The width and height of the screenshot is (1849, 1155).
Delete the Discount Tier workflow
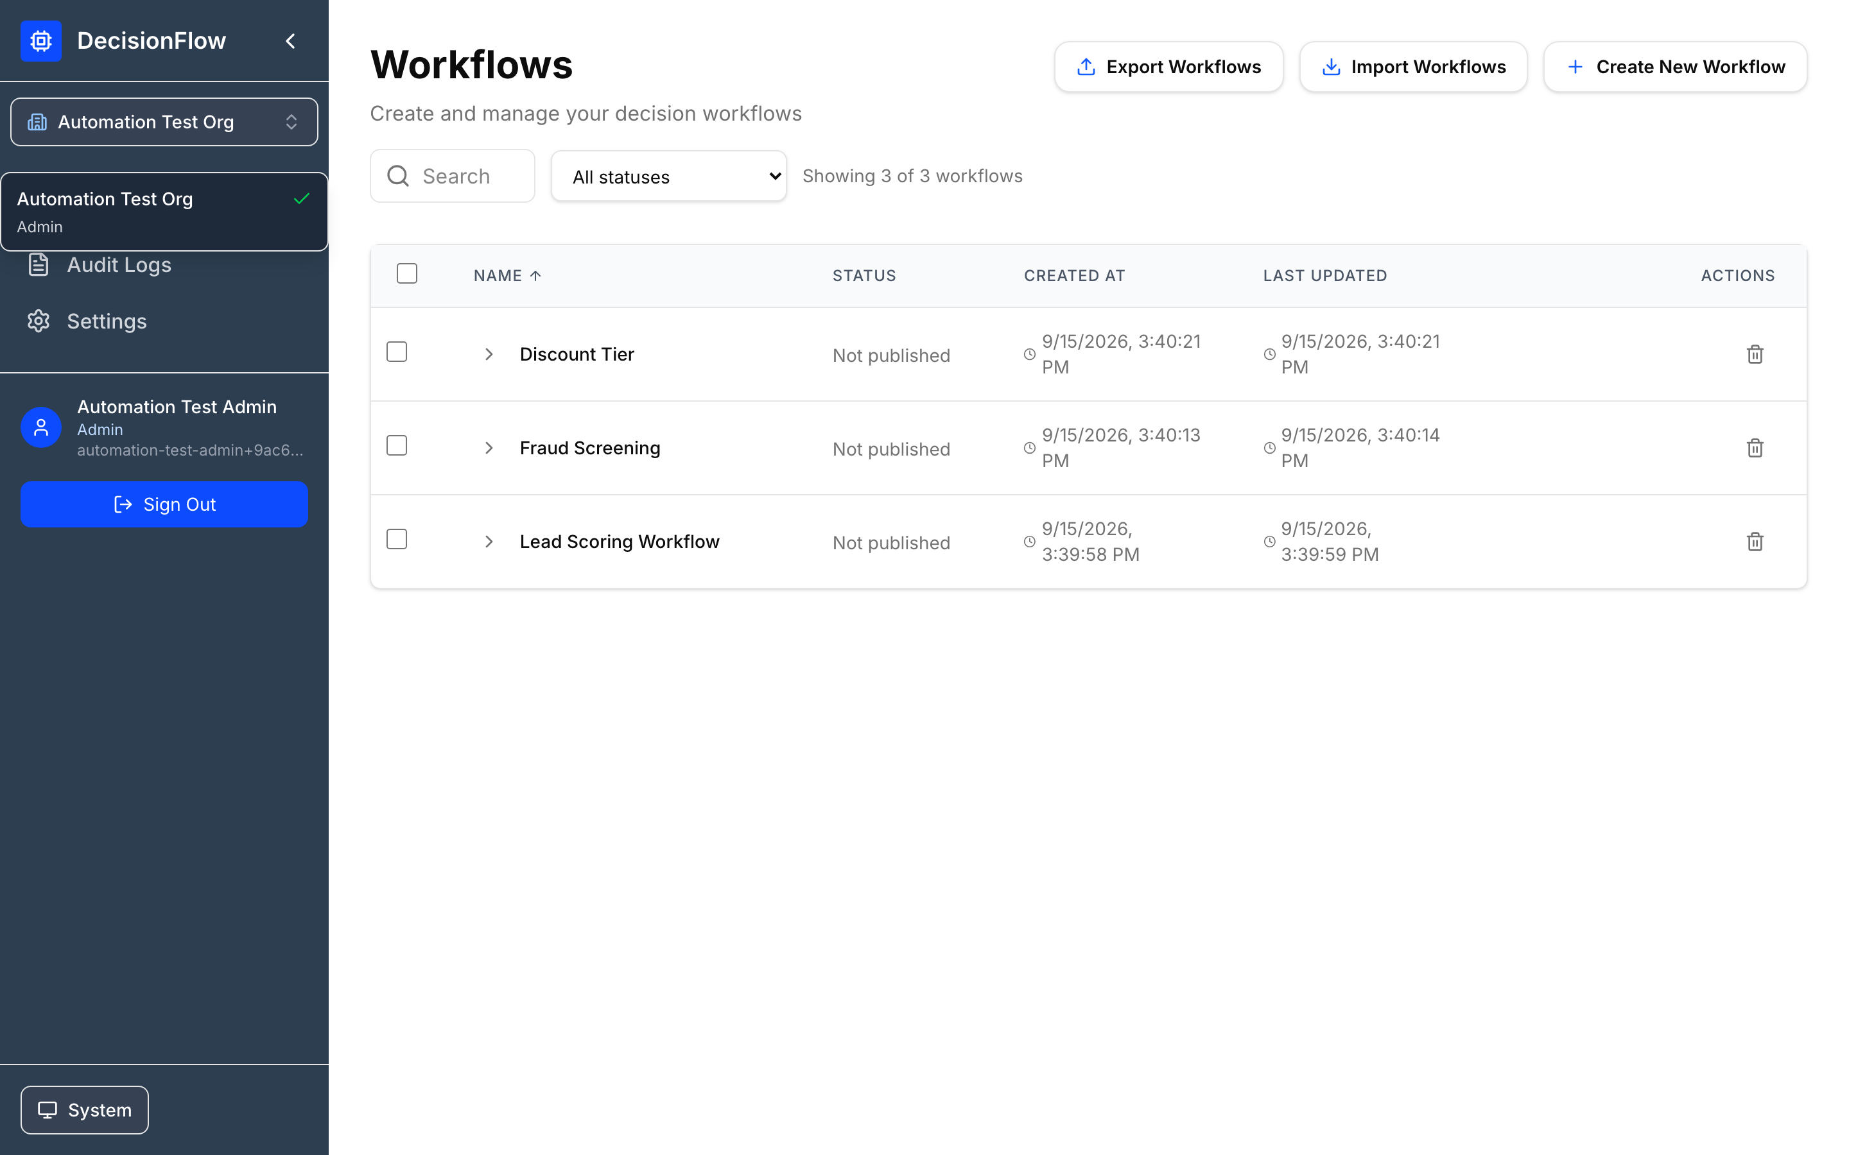(x=1755, y=354)
